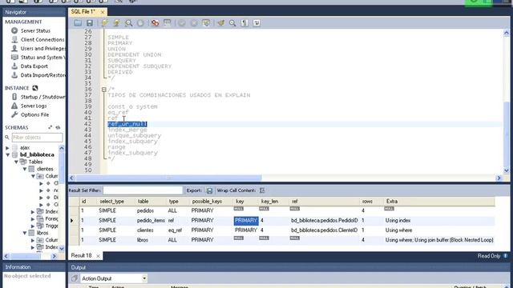513x288 pixels.
Task: Open Server Status in Management
Action: pyautogui.click(x=35, y=30)
